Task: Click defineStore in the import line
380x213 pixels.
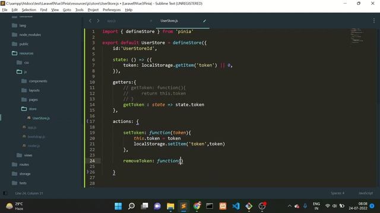Action: click(x=140, y=31)
